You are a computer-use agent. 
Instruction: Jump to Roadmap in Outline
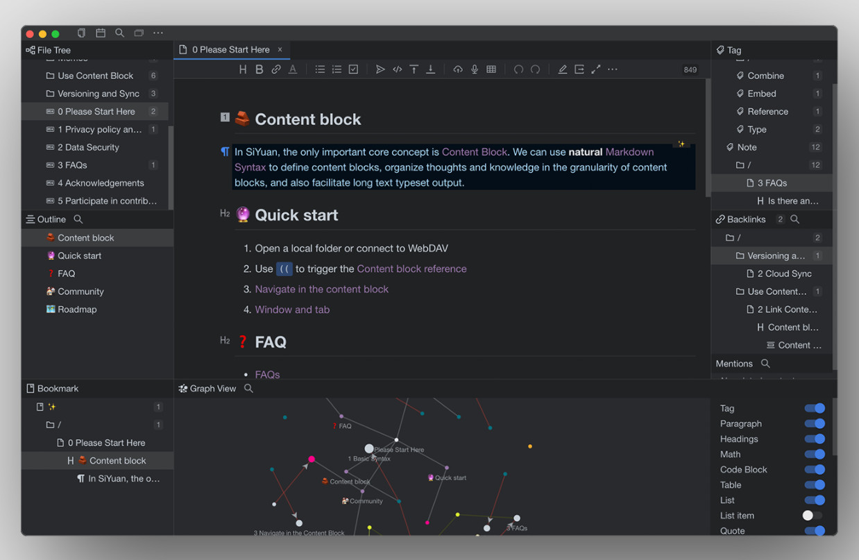97,309
